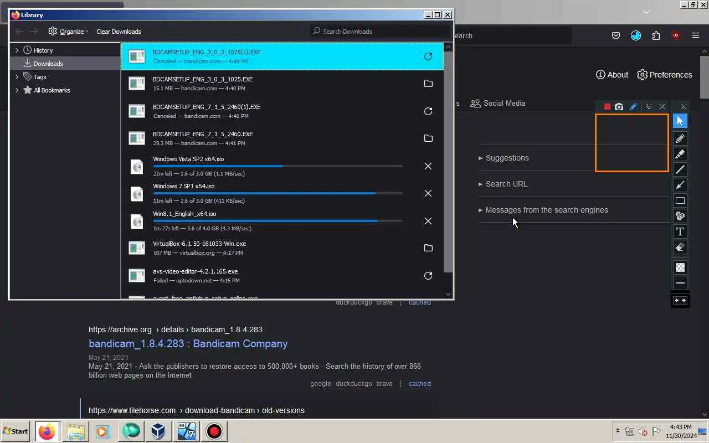Select the arrow drawing tool
This screenshot has width=709, height=443.
(680, 185)
